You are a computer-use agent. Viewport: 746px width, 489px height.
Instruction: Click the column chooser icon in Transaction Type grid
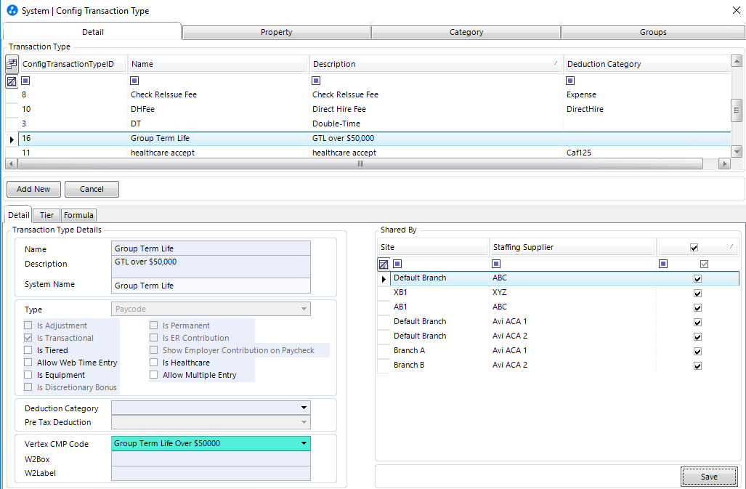coord(12,64)
